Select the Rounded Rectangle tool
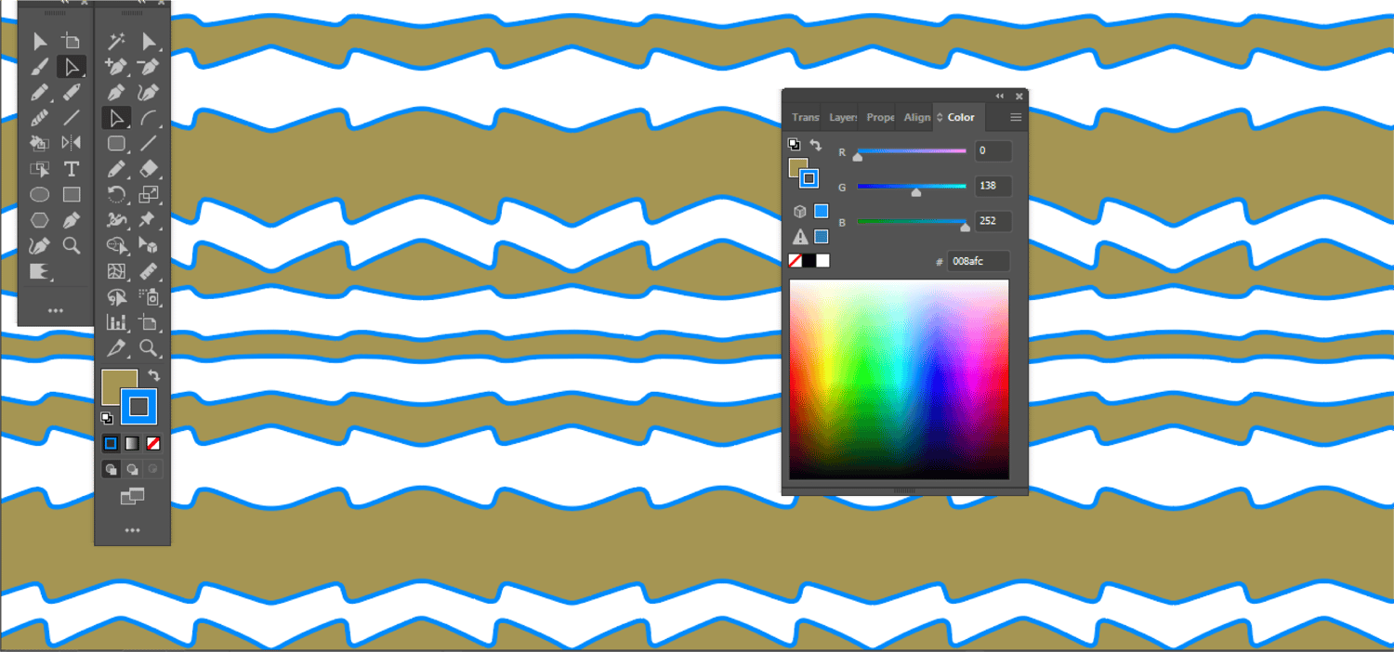The height and width of the screenshot is (652, 1394). 116,143
